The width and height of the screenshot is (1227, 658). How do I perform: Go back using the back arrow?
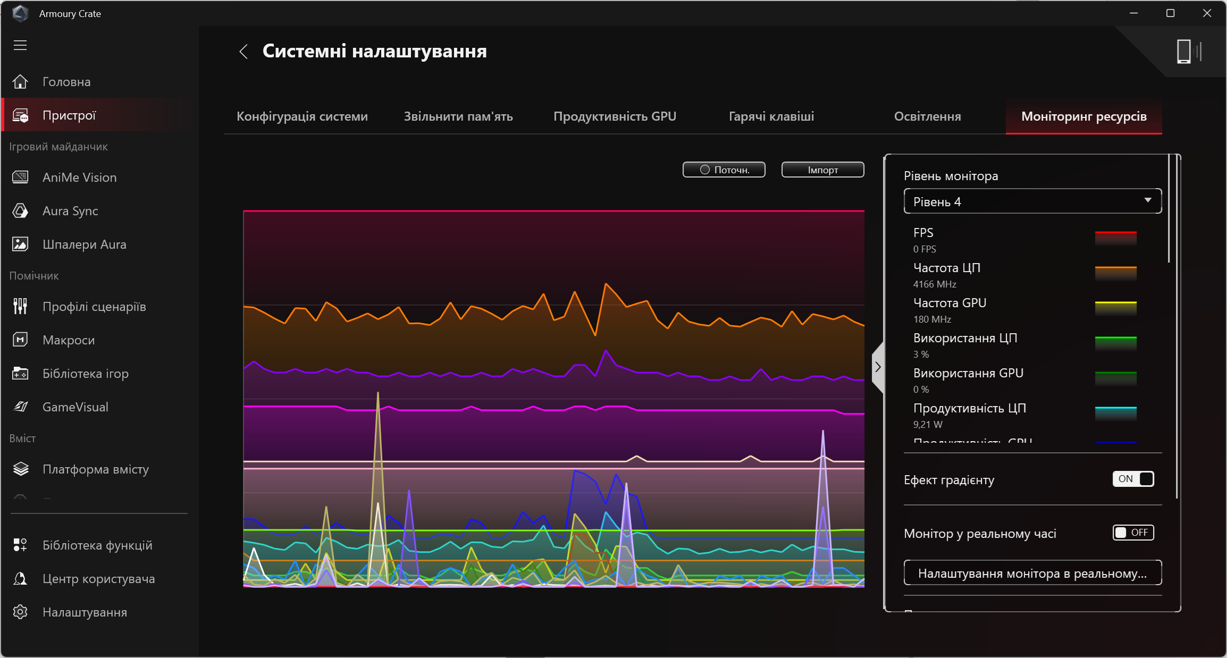(243, 52)
